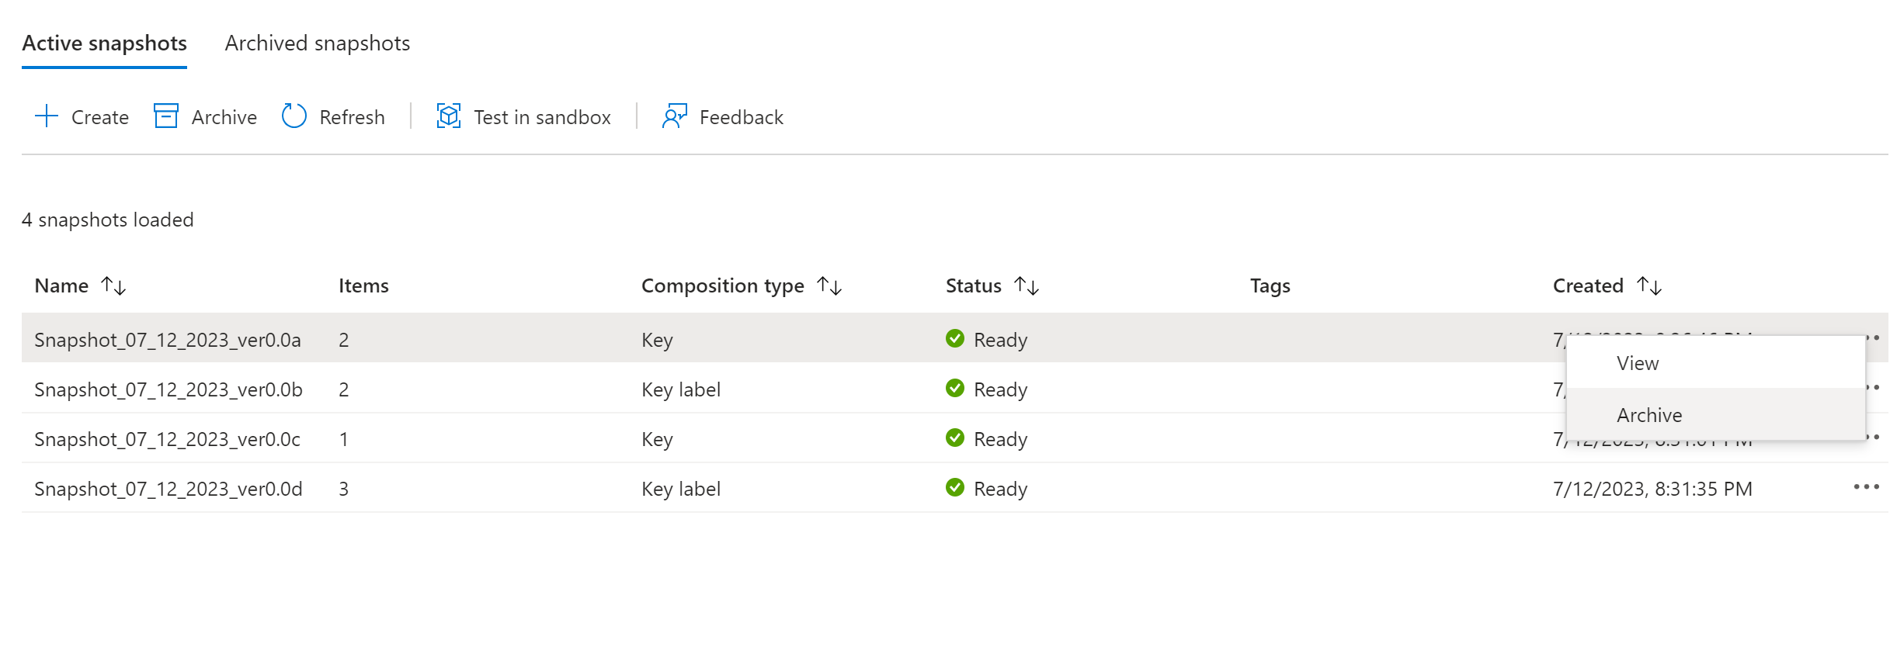Sort by Composition type arrows

[x=829, y=286]
